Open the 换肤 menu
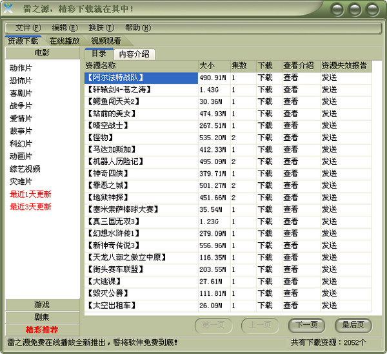Screen dimensions: 387x354 101,28
